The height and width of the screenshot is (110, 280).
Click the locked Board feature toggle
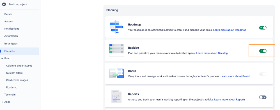(263, 74)
